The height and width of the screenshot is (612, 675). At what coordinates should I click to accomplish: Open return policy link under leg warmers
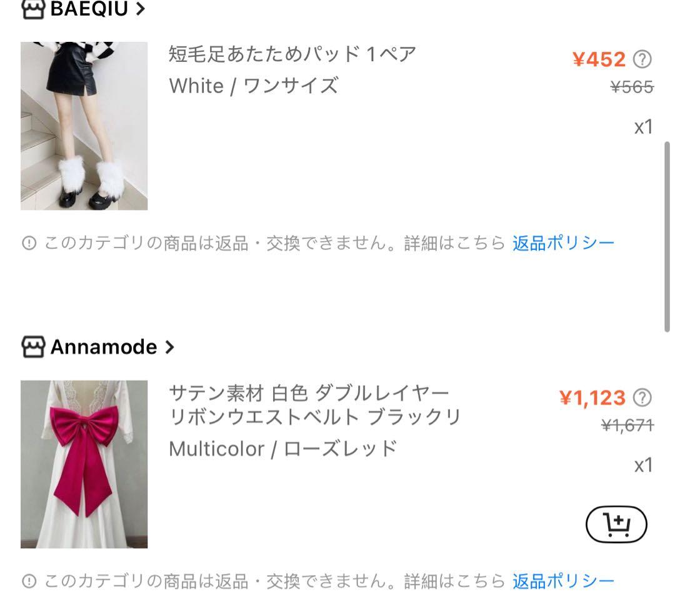tap(563, 243)
